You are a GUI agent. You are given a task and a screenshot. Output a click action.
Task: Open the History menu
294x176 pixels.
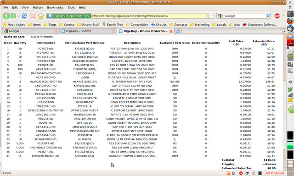(38, 7)
